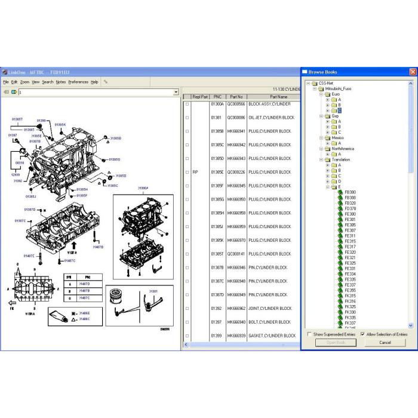
Task: Click the green book icon for FK337
Action: pyautogui.click(x=340, y=323)
